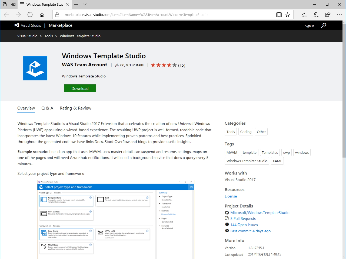Start a Web Note with the pen icon
The image size is (346, 259).
(x=316, y=15)
